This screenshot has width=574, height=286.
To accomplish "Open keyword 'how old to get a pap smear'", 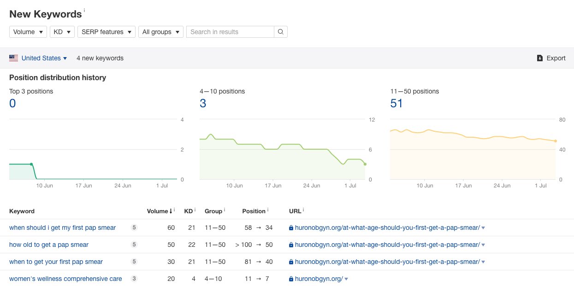I will (x=49, y=245).
